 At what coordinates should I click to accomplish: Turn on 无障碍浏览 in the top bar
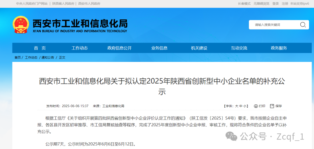click(x=261, y=3)
